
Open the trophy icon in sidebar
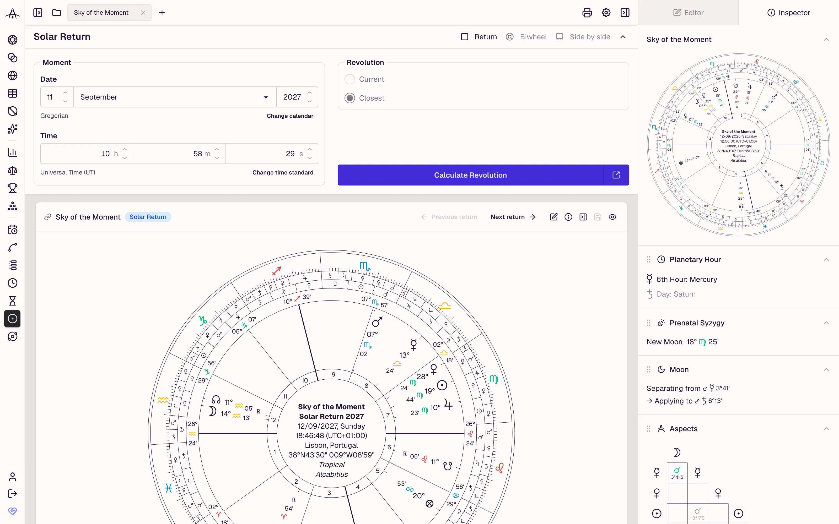(13, 188)
